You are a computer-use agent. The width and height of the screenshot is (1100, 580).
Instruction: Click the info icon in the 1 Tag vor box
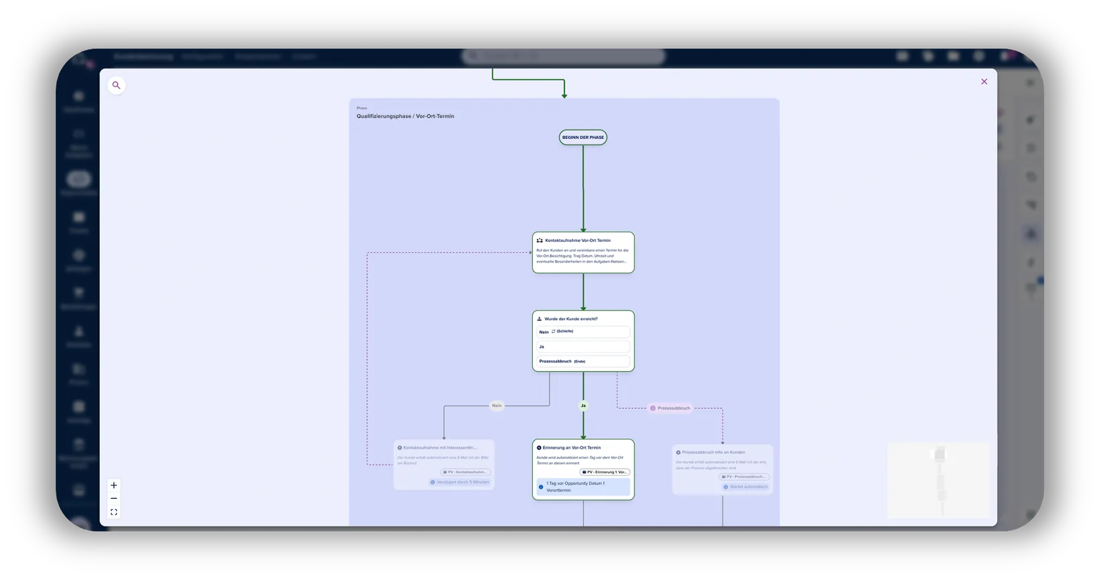pos(541,487)
